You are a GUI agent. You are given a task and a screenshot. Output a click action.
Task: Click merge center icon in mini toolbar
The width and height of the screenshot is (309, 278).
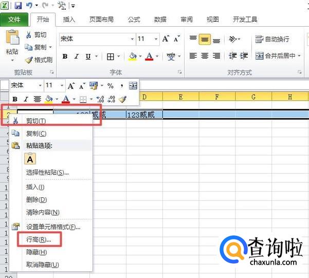(x=133, y=86)
